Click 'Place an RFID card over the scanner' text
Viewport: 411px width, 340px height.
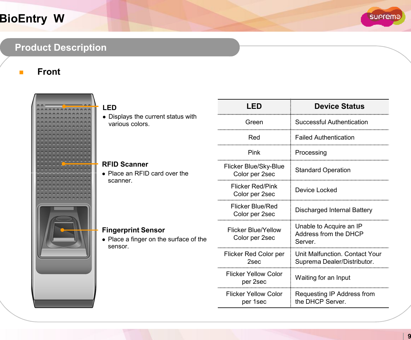tap(148, 177)
